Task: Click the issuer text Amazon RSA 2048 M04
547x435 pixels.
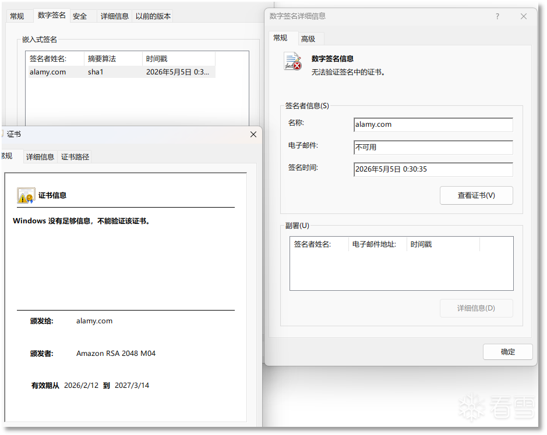Action: pyautogui.click(x=116, y=354)
